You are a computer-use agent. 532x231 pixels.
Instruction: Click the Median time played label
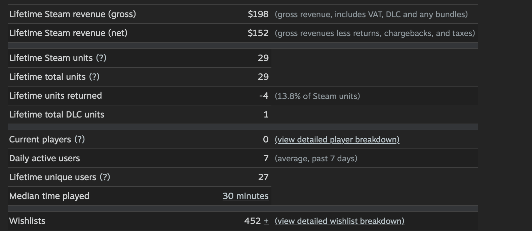coord(49,196)
